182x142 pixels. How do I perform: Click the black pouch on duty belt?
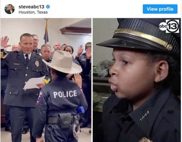pos(64,121)
